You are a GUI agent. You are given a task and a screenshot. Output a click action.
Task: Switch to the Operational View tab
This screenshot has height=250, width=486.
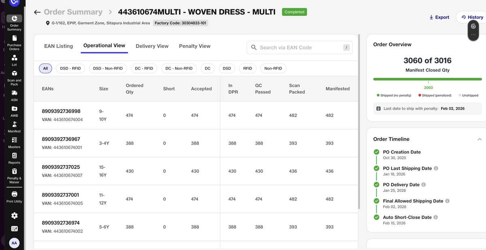click(104, 45)
